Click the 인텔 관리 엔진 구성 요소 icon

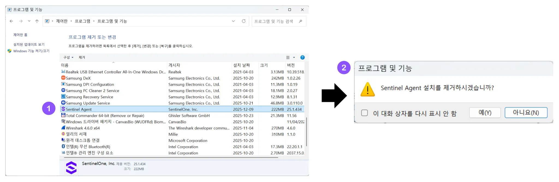click(x=63, y=153)
